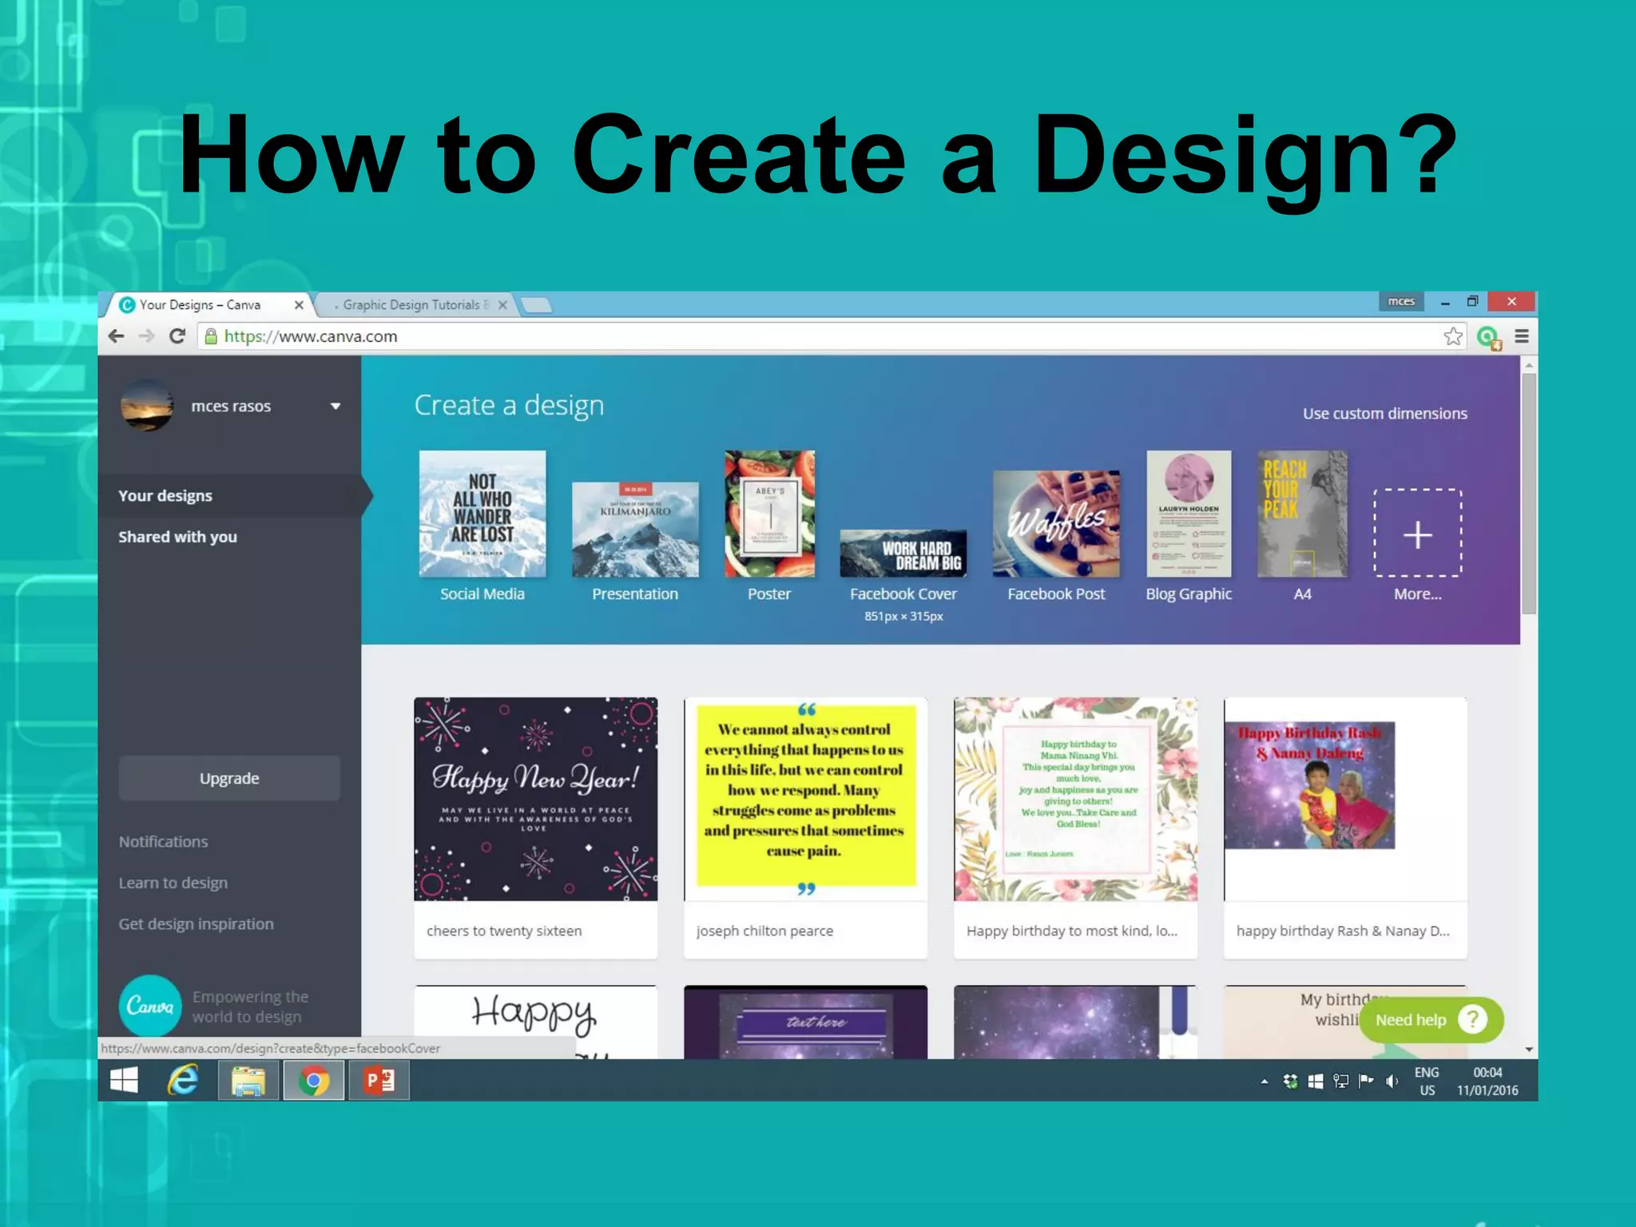Click the Canva logo circle
Screen dimensions: 1636x1227
150,1006
